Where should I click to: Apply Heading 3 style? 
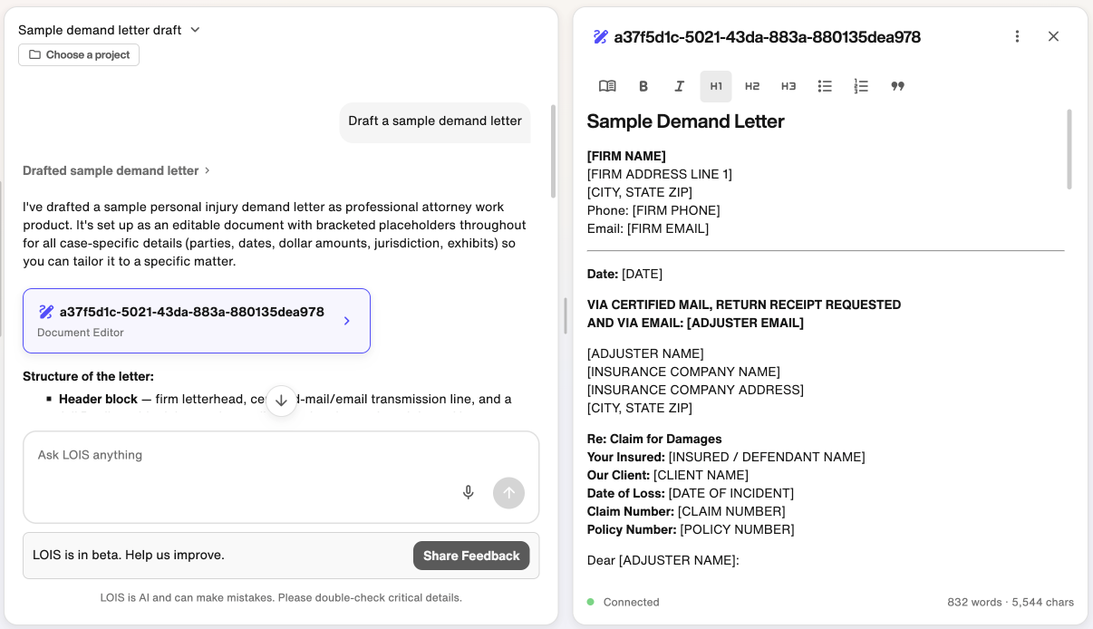coord(788,86)
